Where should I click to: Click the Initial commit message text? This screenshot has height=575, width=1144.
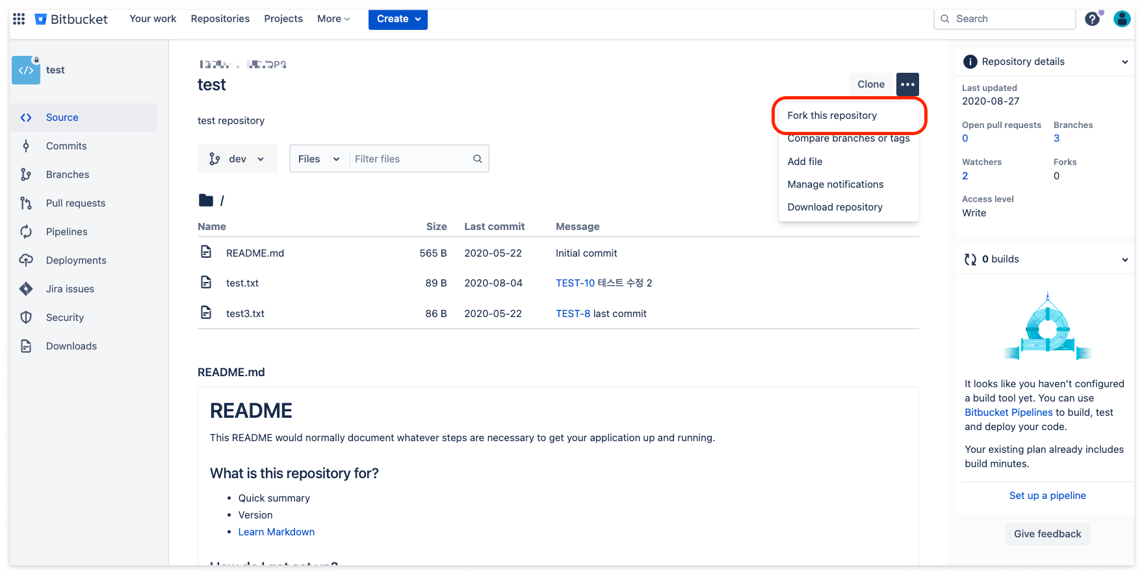[586, 253]
